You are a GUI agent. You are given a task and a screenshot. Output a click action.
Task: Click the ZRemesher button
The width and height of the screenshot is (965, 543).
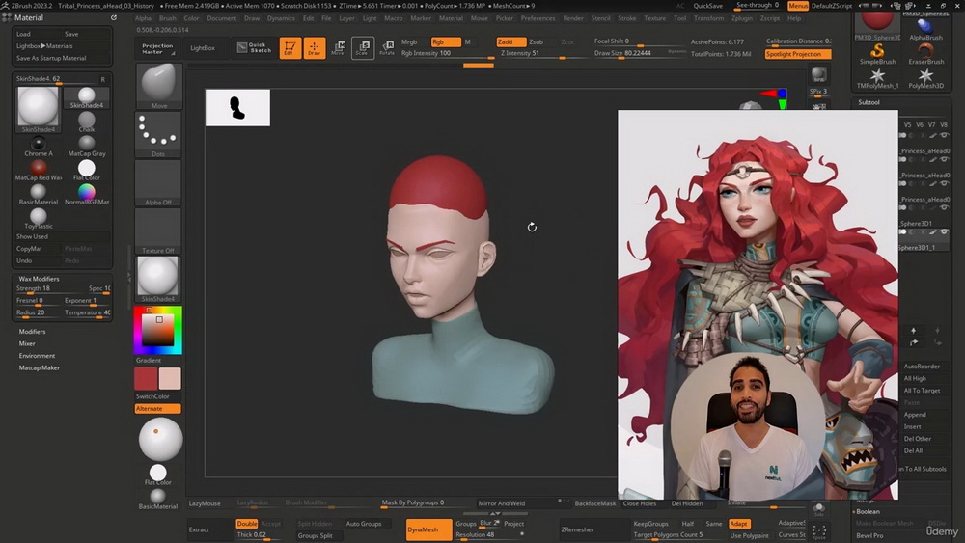577,529
